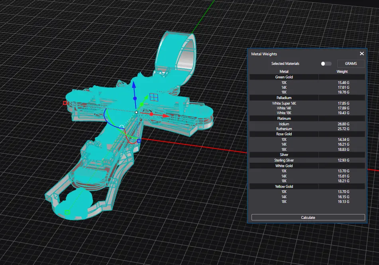This screenshot has height=265, width=379.
Task: Select the Rose Gold category row
Action: tap(307, 134)
